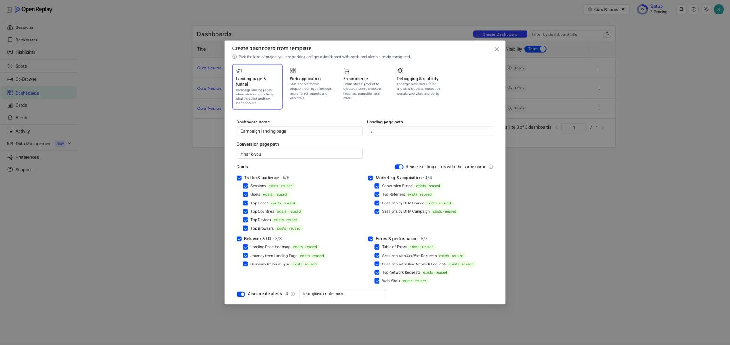Toggle the Also create alerts switch
The height and width of the screenshot is (345, 730).
(241, 294)
